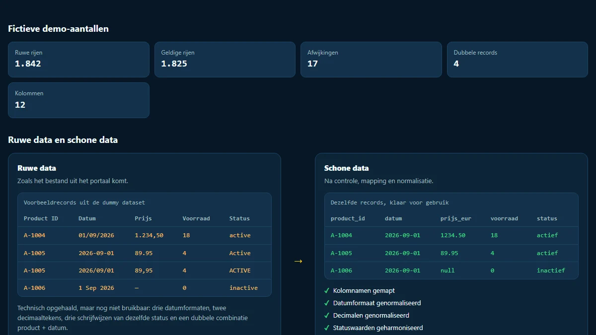Click the heading Ruwe data en schone data
596x335 pixels.
[63, 140]
